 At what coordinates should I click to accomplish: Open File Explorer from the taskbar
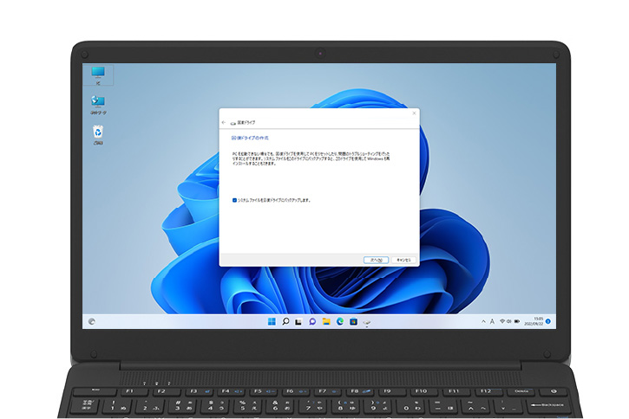[326, 321]
